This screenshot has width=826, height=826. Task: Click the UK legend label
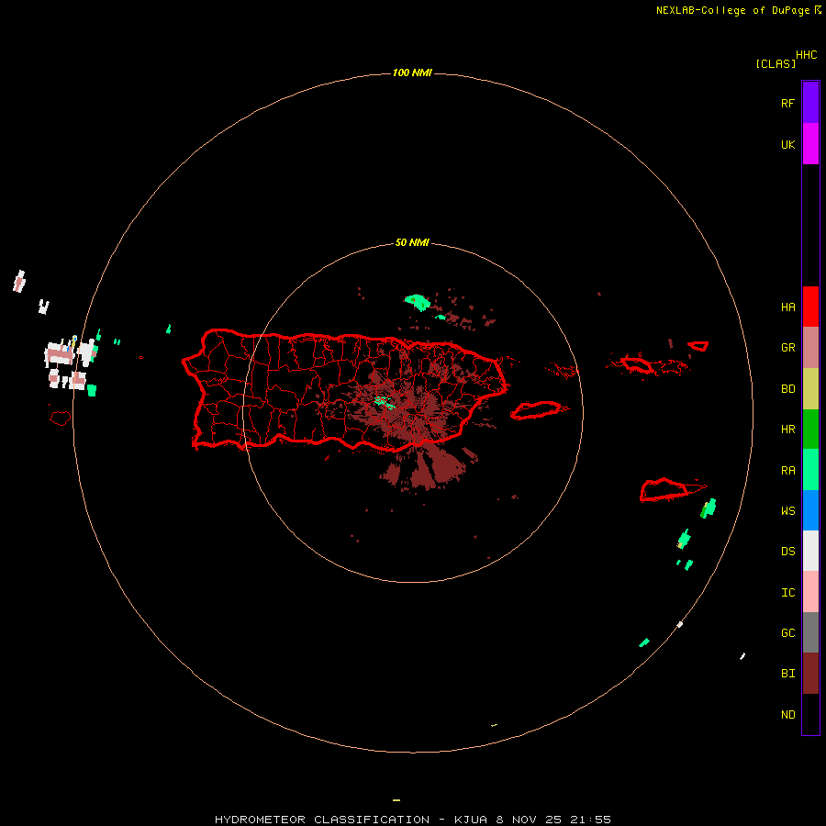point(787,144)
